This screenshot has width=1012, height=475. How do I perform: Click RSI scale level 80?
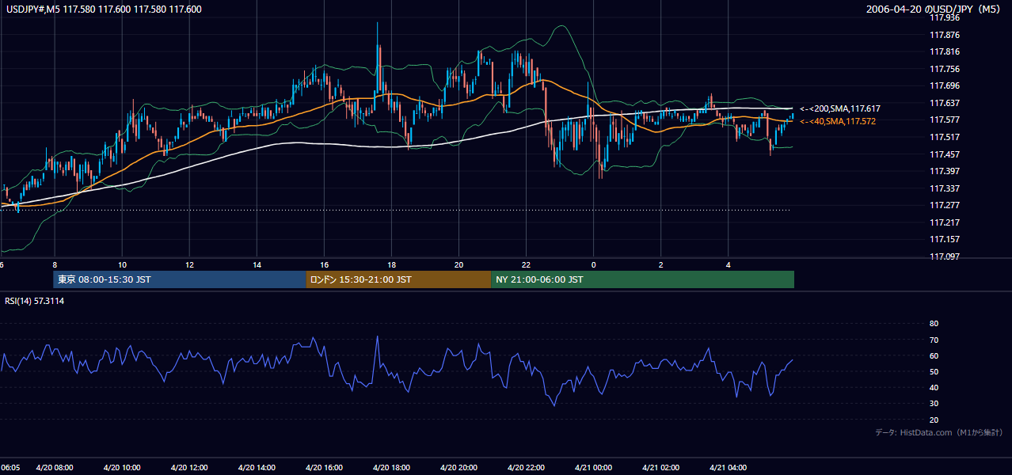coord(934,324)
